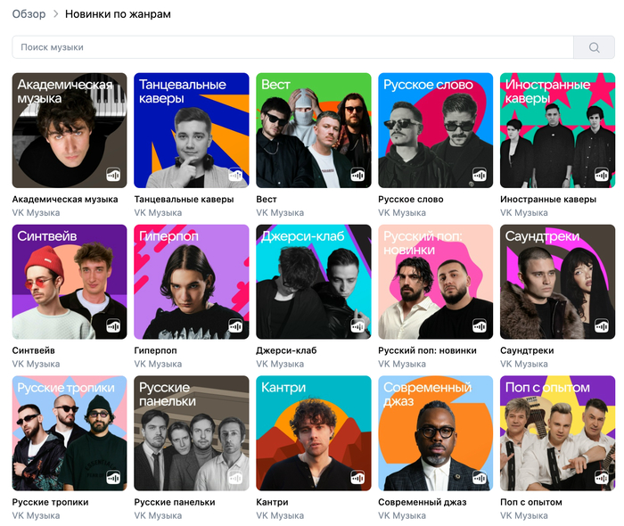Click VK Music badge on Гиперпоп cover
Viewport: 624px width, 526px height.
click(235, 326)
